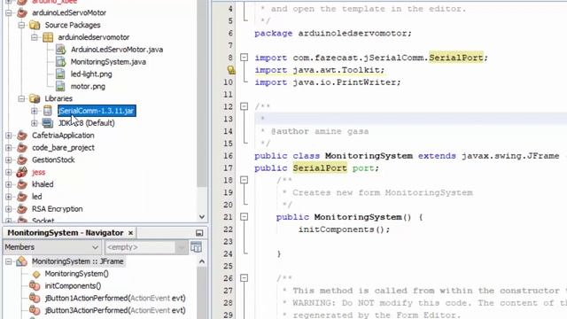Click the Projects tree scrollbar down arrow
Screen dimensions: 567x319
(x=202, y=217)
